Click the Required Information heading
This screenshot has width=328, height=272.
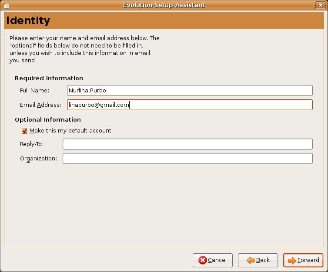(49, 78)
